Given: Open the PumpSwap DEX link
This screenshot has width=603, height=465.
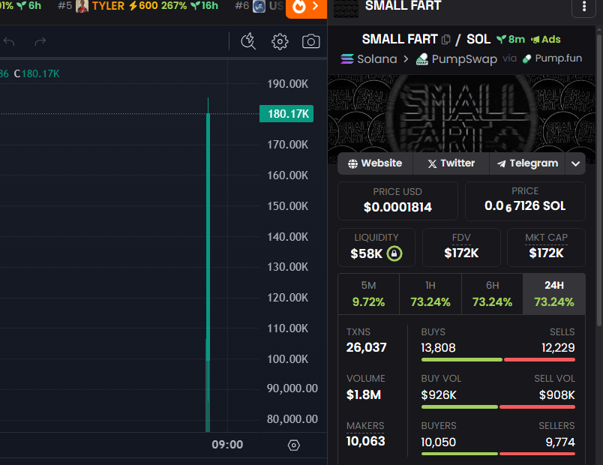Looking at the screenshot, I should (457, 58).
